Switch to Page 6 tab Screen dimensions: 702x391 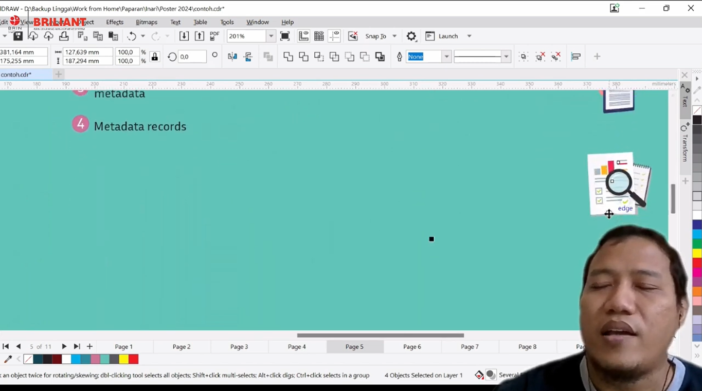coord(412,347)
